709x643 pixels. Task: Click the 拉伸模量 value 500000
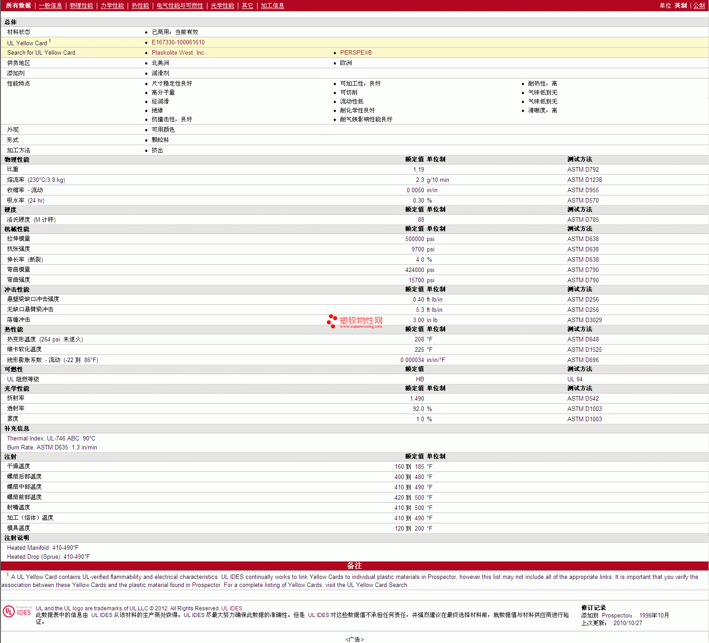point(414,239)
